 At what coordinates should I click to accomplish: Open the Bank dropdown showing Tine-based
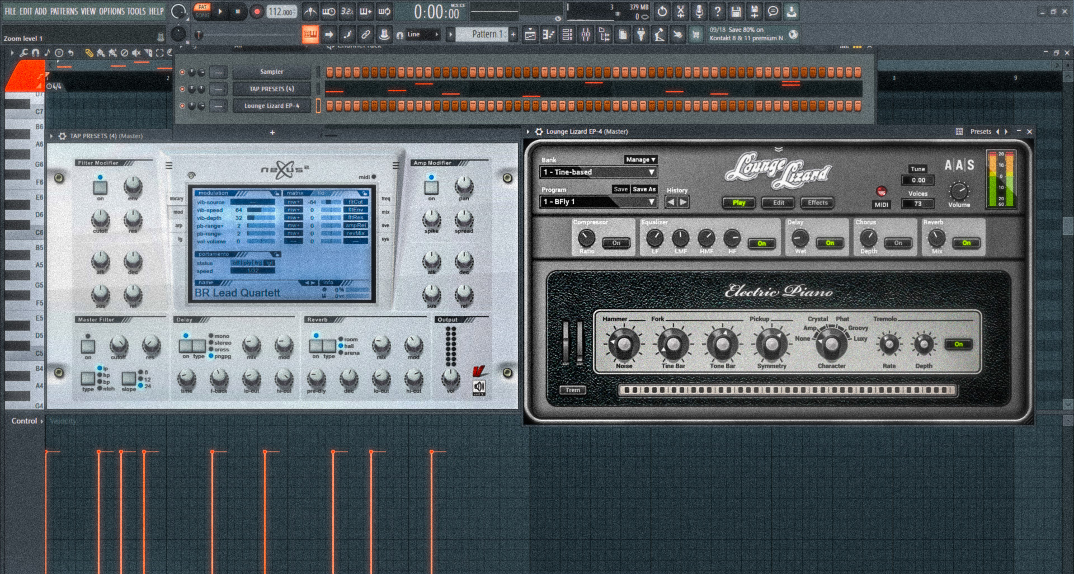tap(599, 172)
